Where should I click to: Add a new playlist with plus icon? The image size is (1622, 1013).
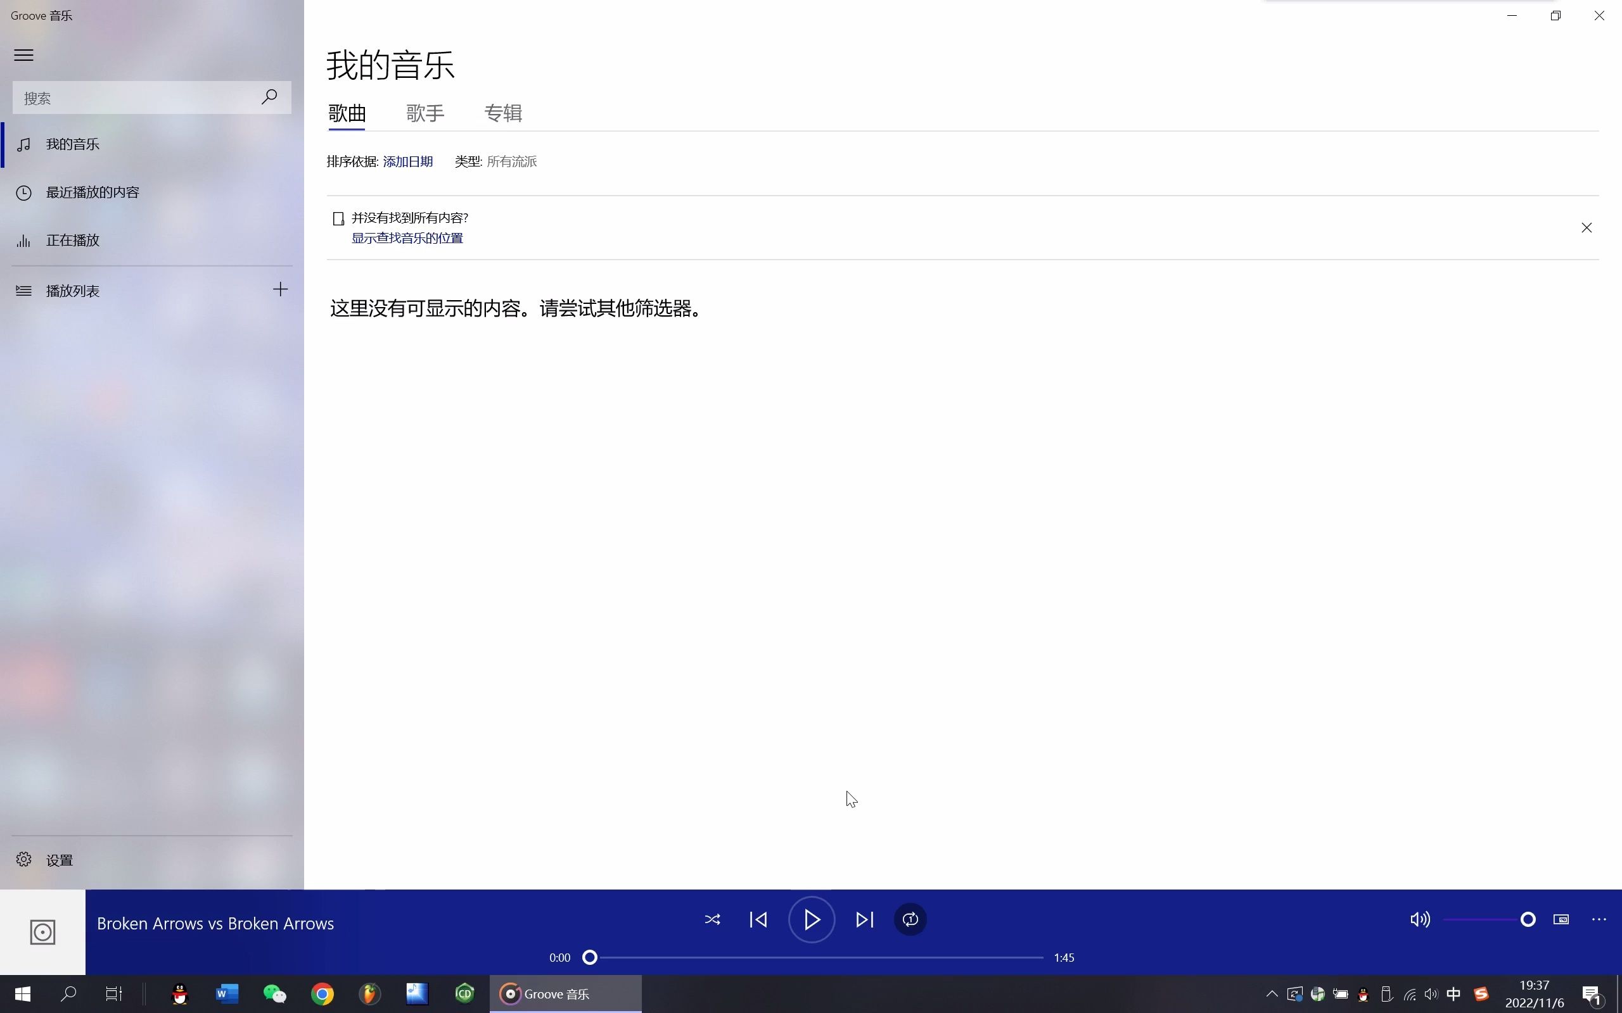point(280,289)
